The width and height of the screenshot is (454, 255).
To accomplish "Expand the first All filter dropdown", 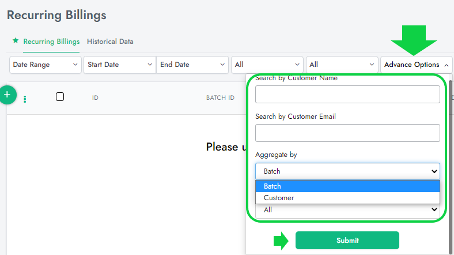I will (x=267, y=65).
